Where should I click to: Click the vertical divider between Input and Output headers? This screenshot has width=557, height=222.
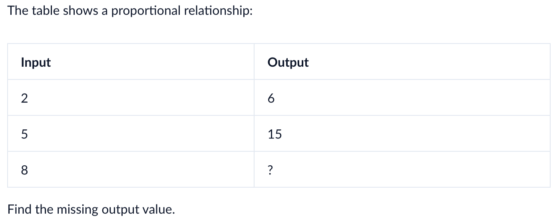click(x=254, y=62)
